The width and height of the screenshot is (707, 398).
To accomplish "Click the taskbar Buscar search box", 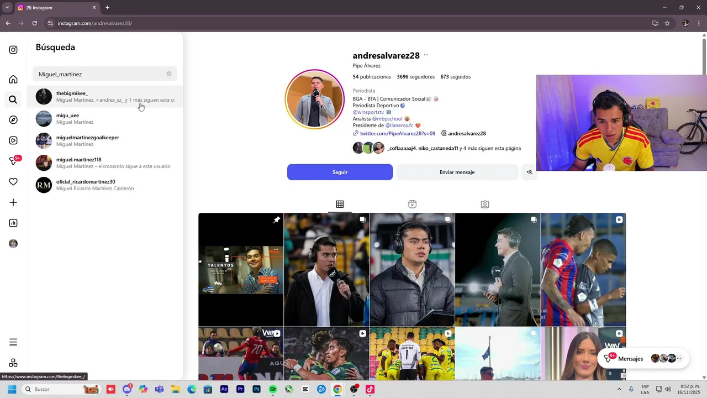I will [62, 389].
